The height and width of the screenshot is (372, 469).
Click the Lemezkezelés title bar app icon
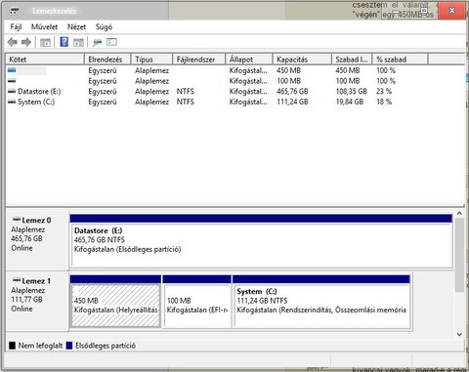(x=15, y=11)
